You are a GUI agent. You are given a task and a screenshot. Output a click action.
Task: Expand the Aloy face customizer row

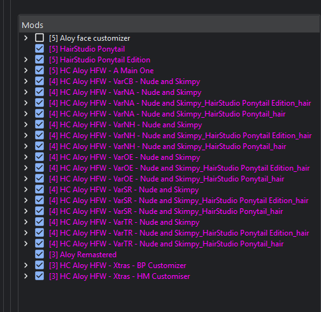pos(26,38)
